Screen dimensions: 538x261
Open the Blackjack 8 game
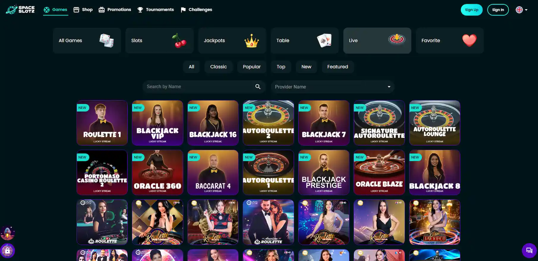click(x=435, y=172)
